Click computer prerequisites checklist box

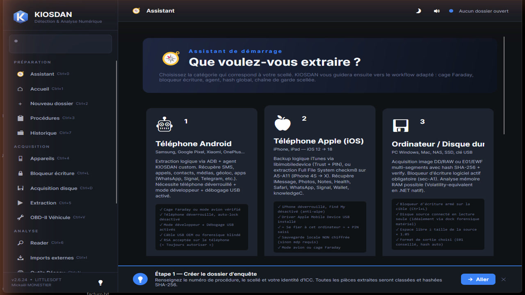click(438, 225)
